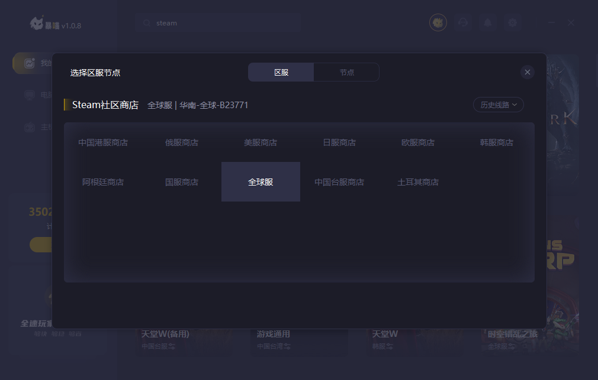Viewport: 598px width, 380px height.
Task: Open the 历史线路 dropdown
Action: [x=498, y=105]
